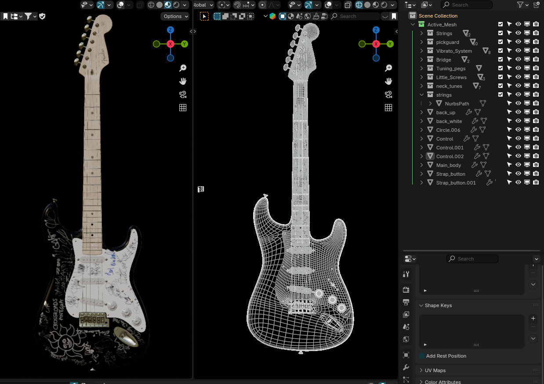Select wireframe shading in the right viewport header

pyautogui.click(x=359, y=5)
